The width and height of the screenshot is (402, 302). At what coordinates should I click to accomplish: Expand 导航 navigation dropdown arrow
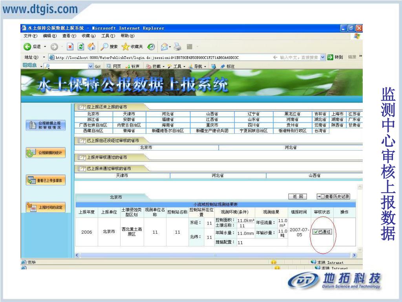point(205,66)
